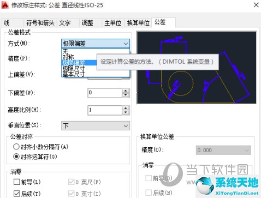The height and width of the screenshot is (198, 261).
Task: Click the 高度比例 value input field
Action: [x=105, y=110]
